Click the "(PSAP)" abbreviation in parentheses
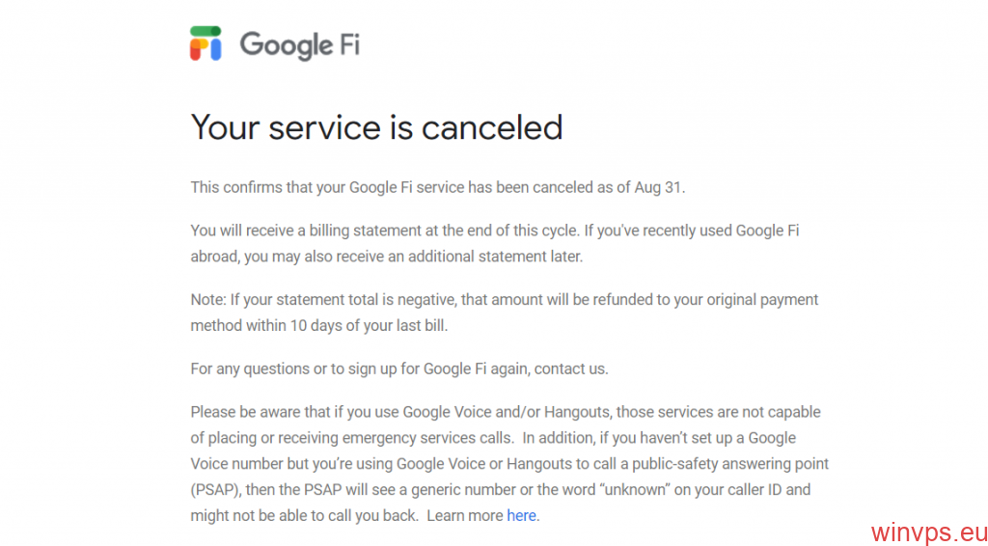The height and width of the screenshot is (546, 988). [211, 490]
